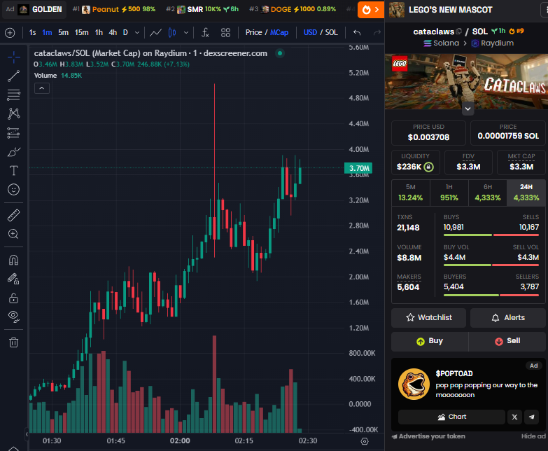The image size is (548, 451).
Task: Select the 1m timeframe
Action: click(x=47, y=32)
